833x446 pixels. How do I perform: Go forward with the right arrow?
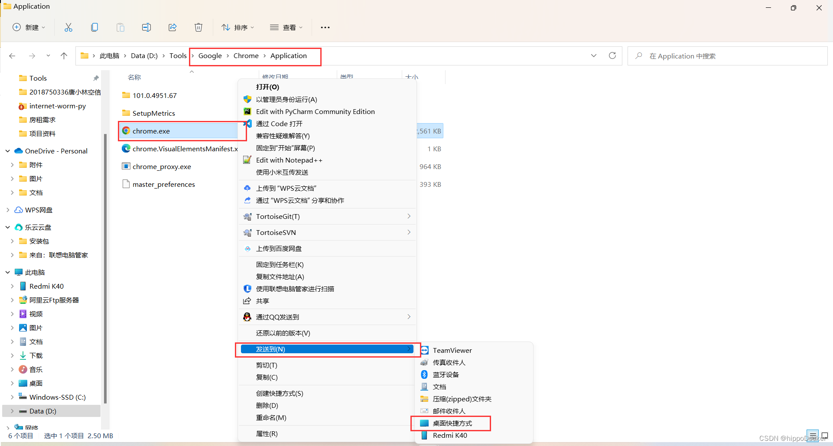tap(32, 56)
